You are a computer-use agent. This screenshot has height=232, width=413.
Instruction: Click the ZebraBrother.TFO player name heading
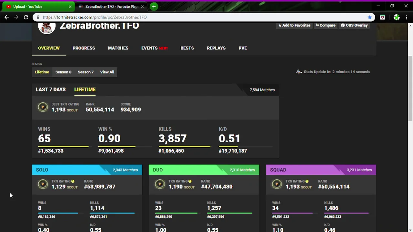99,25
